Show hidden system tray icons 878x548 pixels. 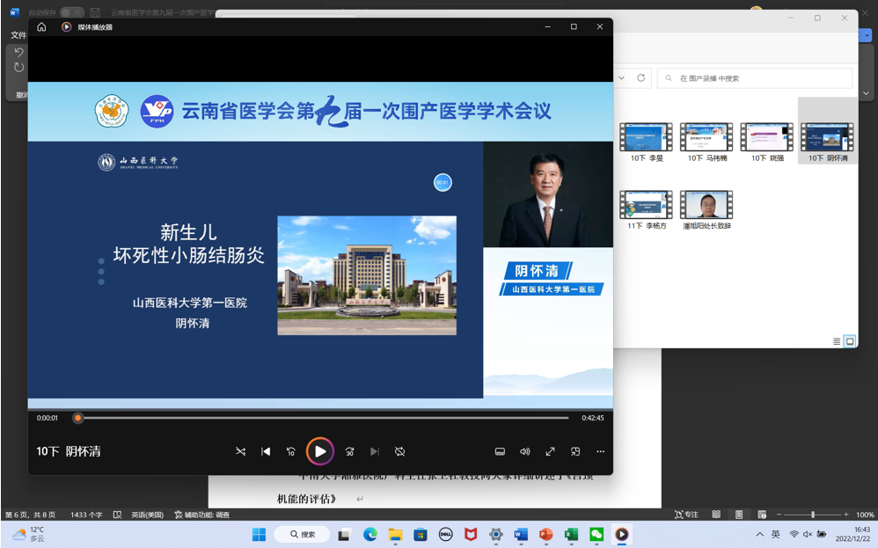click(760, 534)
